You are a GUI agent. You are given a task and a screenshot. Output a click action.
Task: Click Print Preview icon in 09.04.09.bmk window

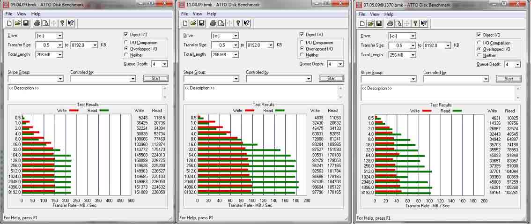click(x=45, y=23)
